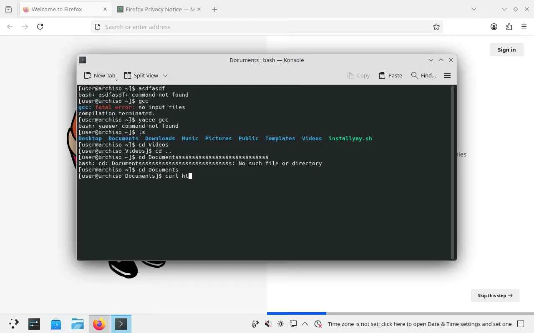Image resolution: width=534 pixels, height=333 pixels.
Task: Click the Copy button in Konsole
Action: tap(358, 75)
